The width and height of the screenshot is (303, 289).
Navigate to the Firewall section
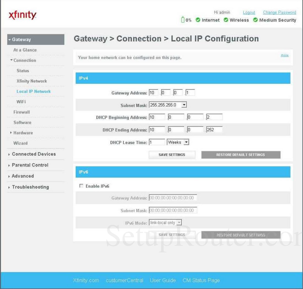[x=21, y=112]
